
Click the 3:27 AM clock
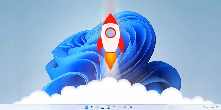pyautogui.click(x=211, y=107)
